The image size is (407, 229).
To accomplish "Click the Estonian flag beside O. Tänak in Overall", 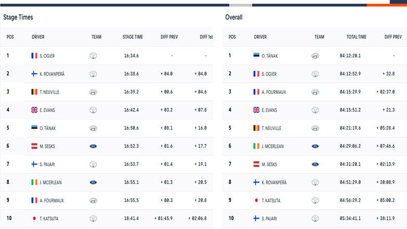I will [257, 56].
